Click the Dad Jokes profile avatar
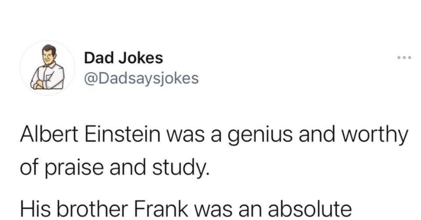421x220 pixels. click(47, 68)
